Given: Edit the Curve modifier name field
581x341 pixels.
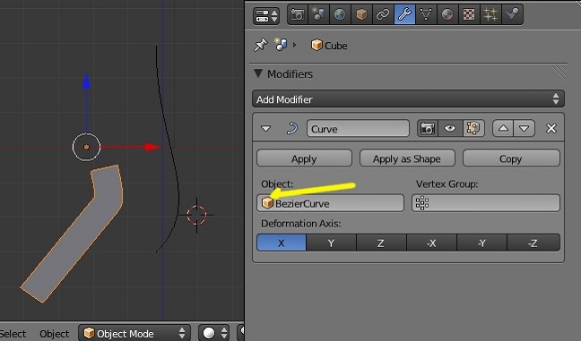Looking at the screenshot, I should pos(358,129).
